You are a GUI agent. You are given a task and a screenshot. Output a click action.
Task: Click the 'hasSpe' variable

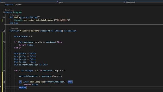(23, 62)
